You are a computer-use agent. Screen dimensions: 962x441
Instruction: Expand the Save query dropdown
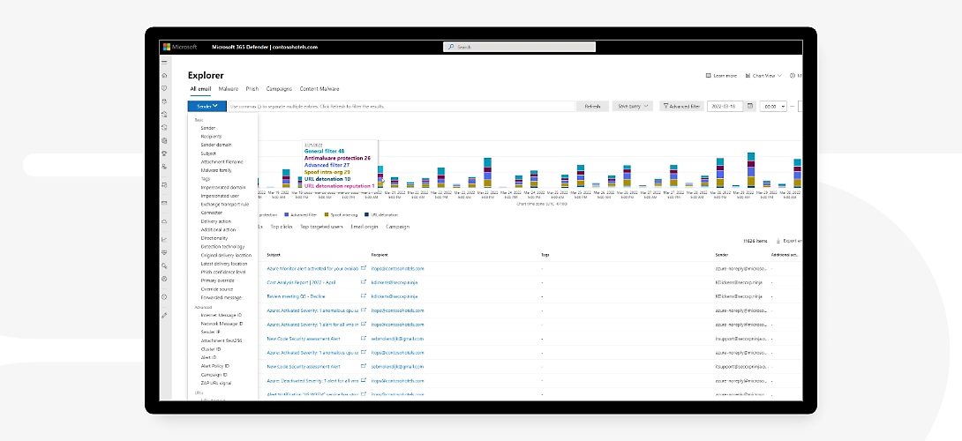click(x=632, y=106)
